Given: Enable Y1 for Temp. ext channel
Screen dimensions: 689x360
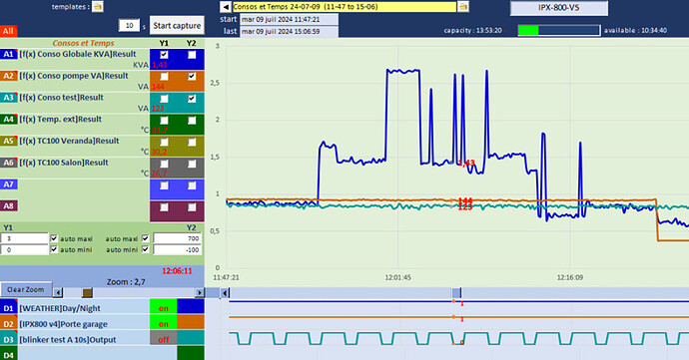Looking at the screenshot, I should tap(164, 121).
